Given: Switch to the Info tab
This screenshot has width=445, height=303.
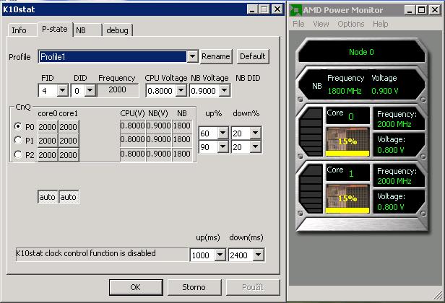Looking at the screenshot, I should click(19, 30).
